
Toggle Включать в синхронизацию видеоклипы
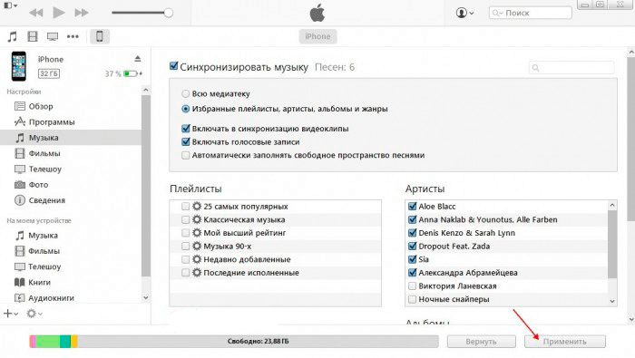(x=185, y=129)
